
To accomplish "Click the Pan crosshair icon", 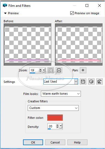I will (x=83, y=70).
